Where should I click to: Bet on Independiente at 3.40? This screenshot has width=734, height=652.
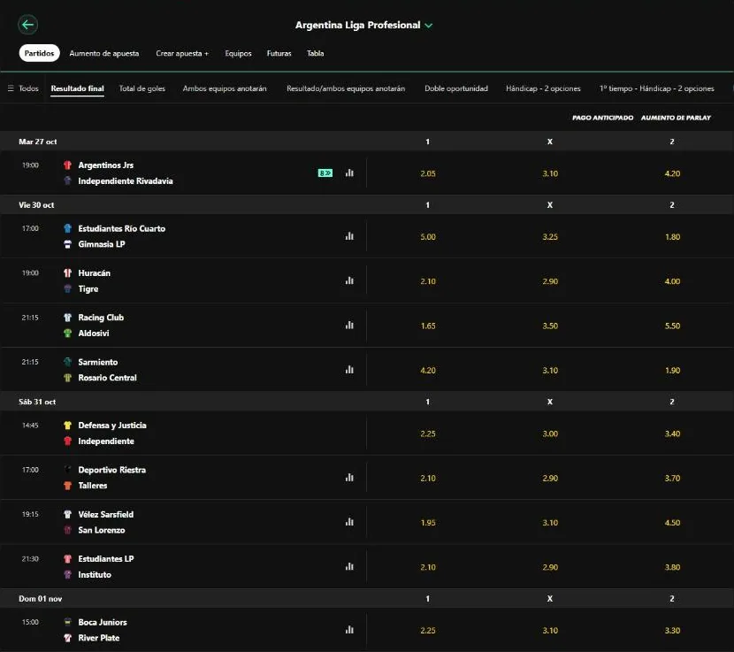tap(672, 433)
